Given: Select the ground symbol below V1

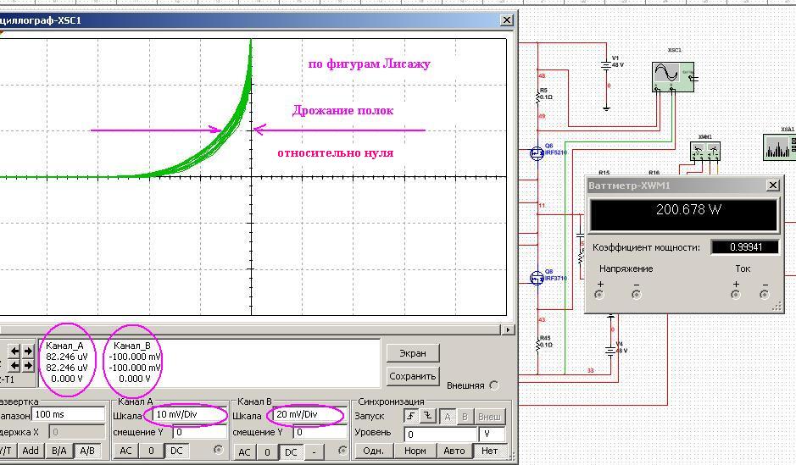Looking at the screenshot, I should coord(606,108).
